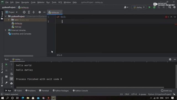The image size is (177, 100).
Task: Hide the Project tool window
Action: coord(44,12)
